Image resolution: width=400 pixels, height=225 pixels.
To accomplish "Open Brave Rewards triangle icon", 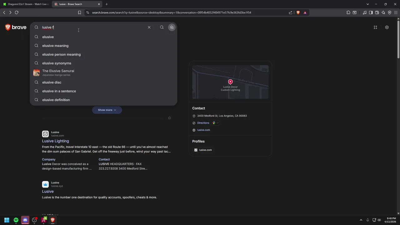I will 305,12.
